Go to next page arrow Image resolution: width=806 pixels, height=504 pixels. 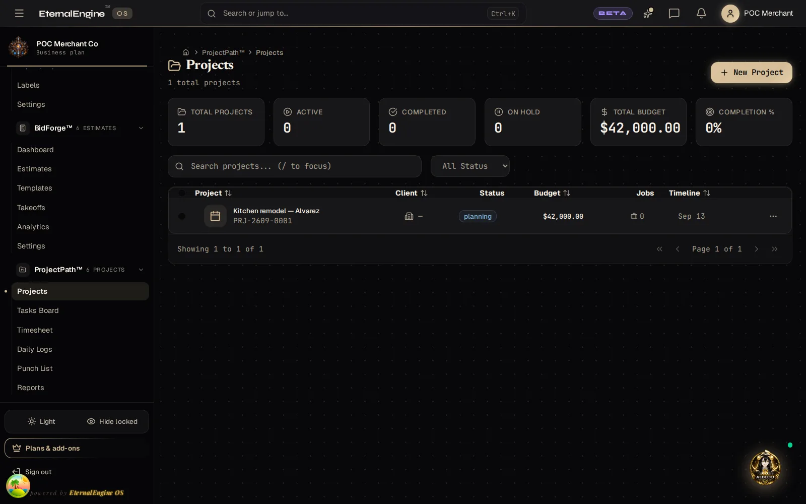click(756, 249)
